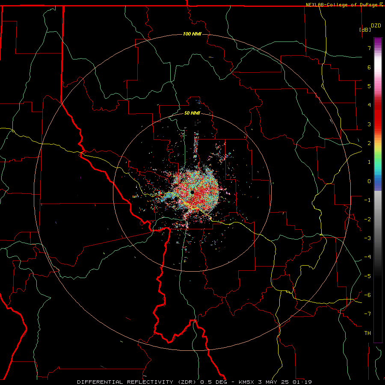Click legend value -6 on color scale
The height and width of the screenshot is (385, 385).
click(367, 295)
